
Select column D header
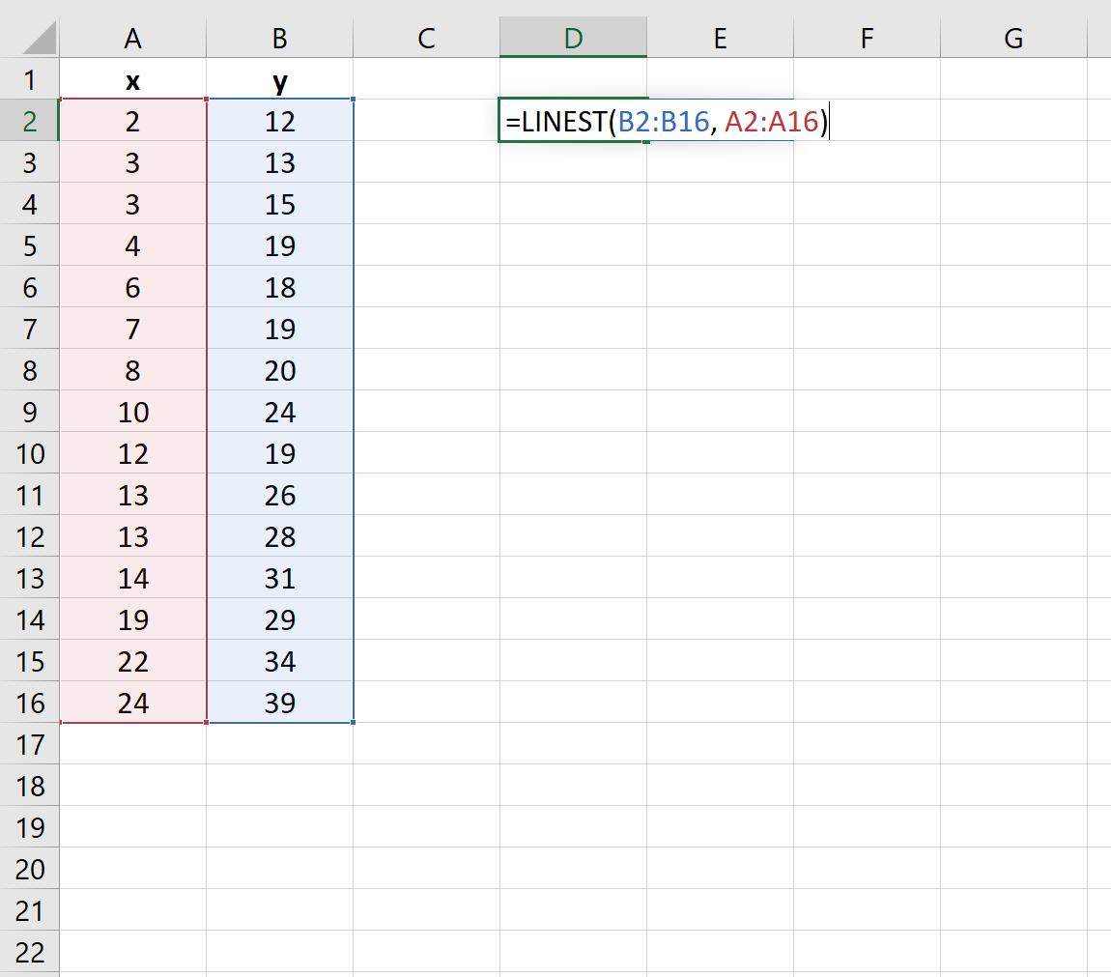573,39
